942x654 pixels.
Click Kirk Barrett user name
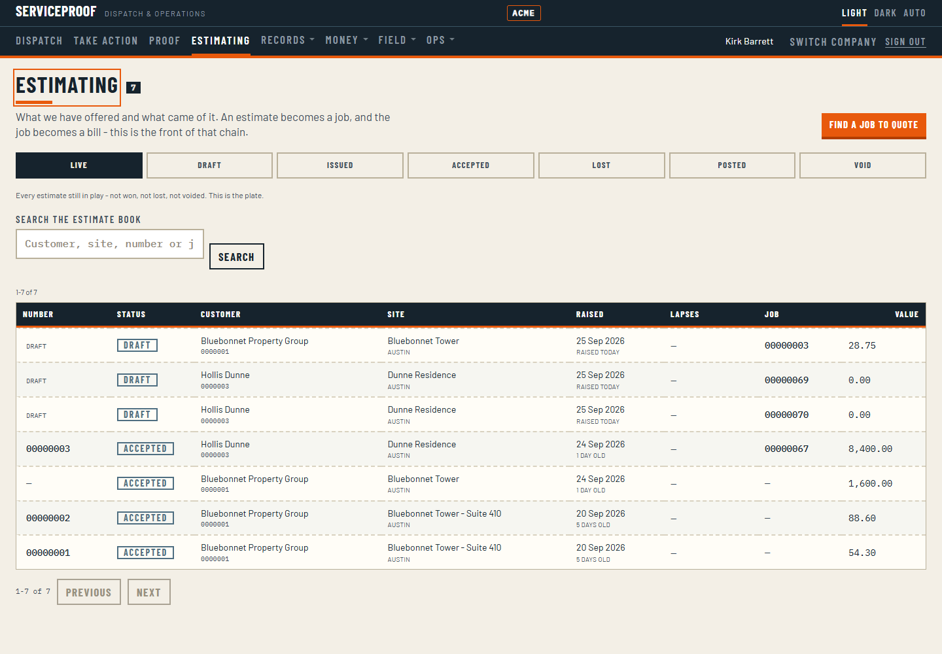(x=749, y=41)
